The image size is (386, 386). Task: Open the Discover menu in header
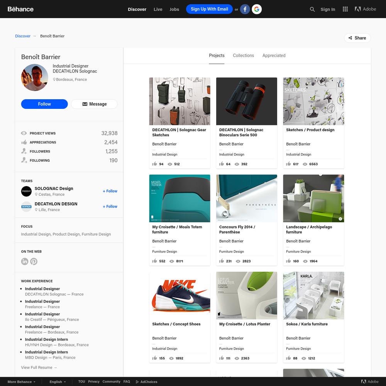[137, 9]
